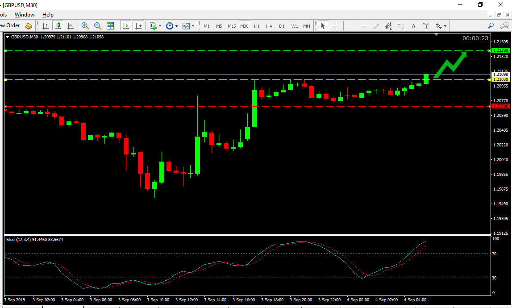This screenshot has width=512, height=308.
Task: Expand the GBPUSD,M30 chart title triangle
Action: pos(7,37)
